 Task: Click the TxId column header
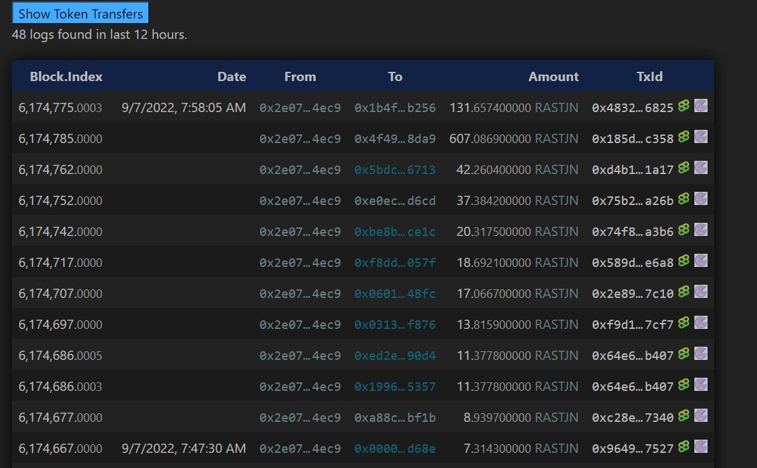coord(650,76)
